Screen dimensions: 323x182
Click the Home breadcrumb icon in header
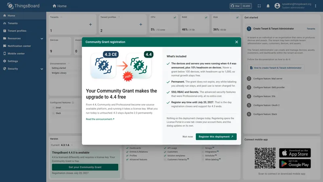[55, 6]
